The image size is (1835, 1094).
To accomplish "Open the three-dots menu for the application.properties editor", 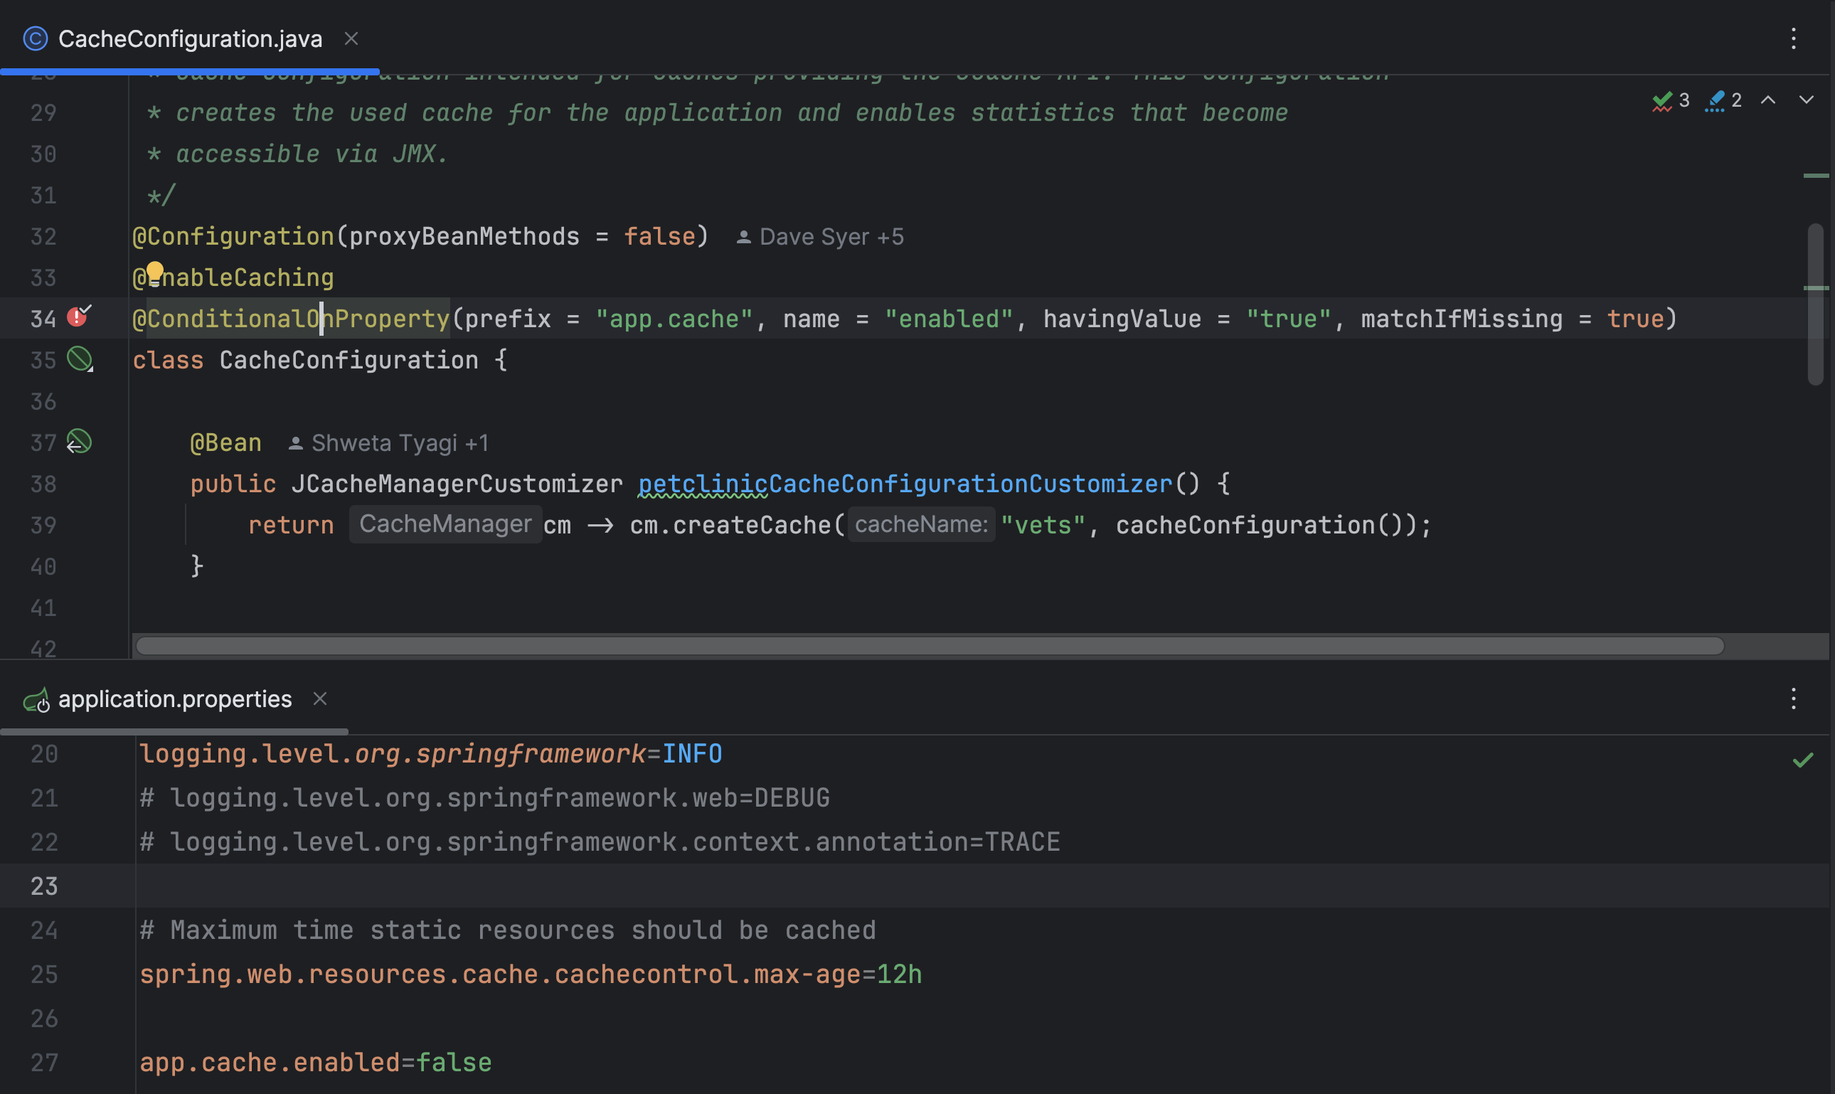I will [1793, 699].
